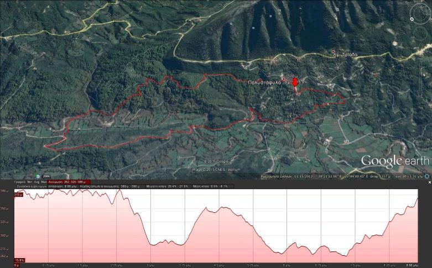The image size is (432, 268).
Task: Click the Αγ. Τριάδα placemark icon
Action: (x=333, y=51)
